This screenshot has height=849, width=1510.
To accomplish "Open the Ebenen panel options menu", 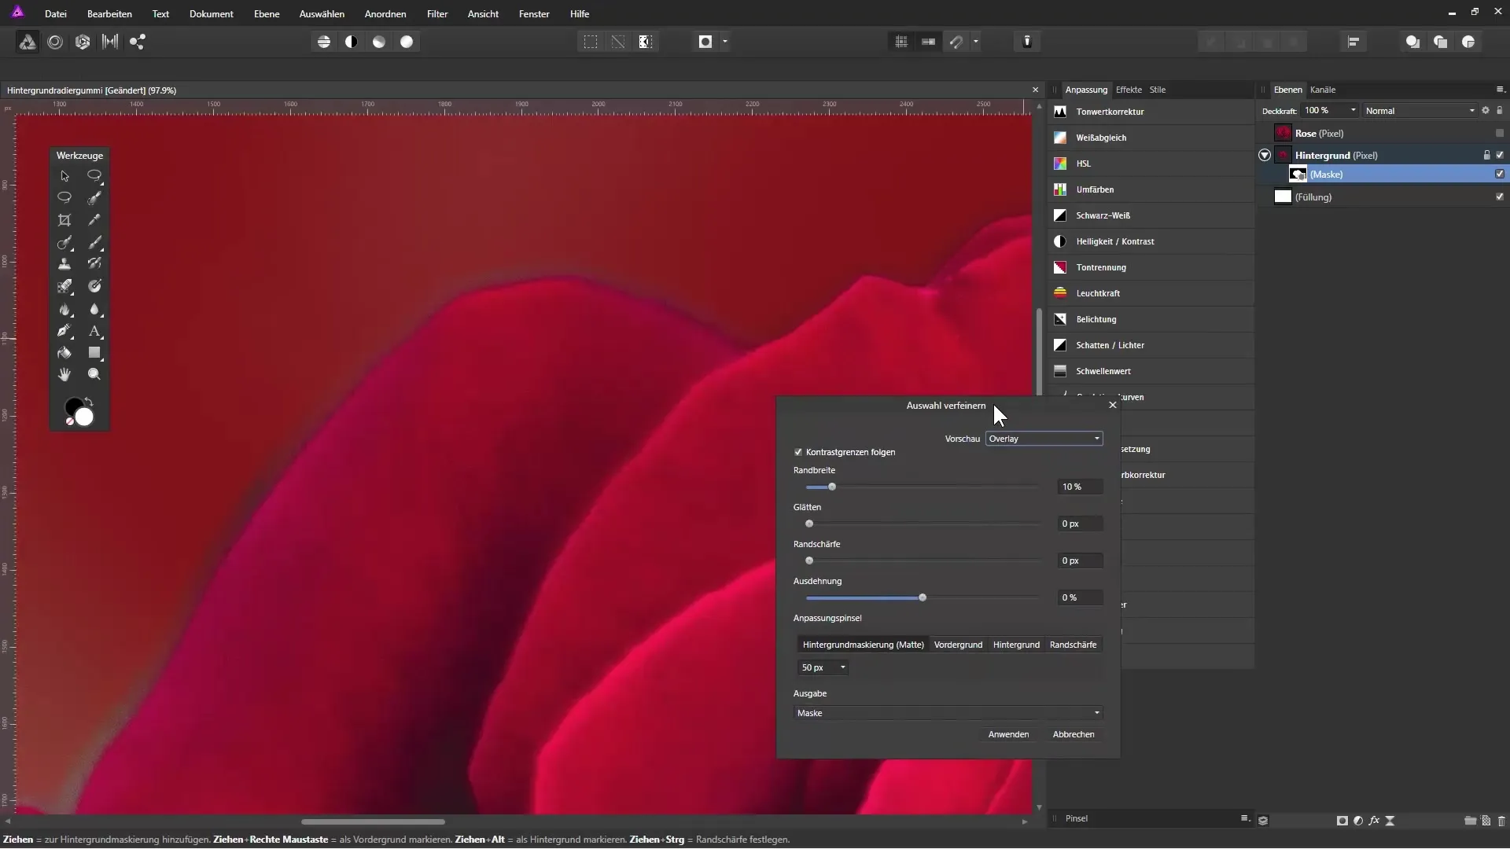I will pos(1500,89).
